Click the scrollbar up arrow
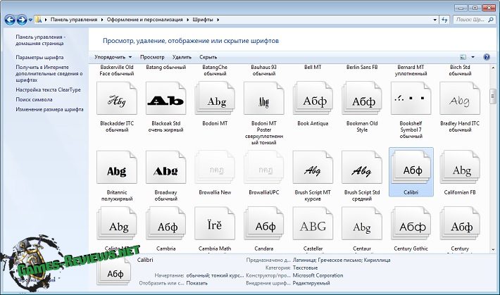The image size is (500, 295). [x=493, y=68]
